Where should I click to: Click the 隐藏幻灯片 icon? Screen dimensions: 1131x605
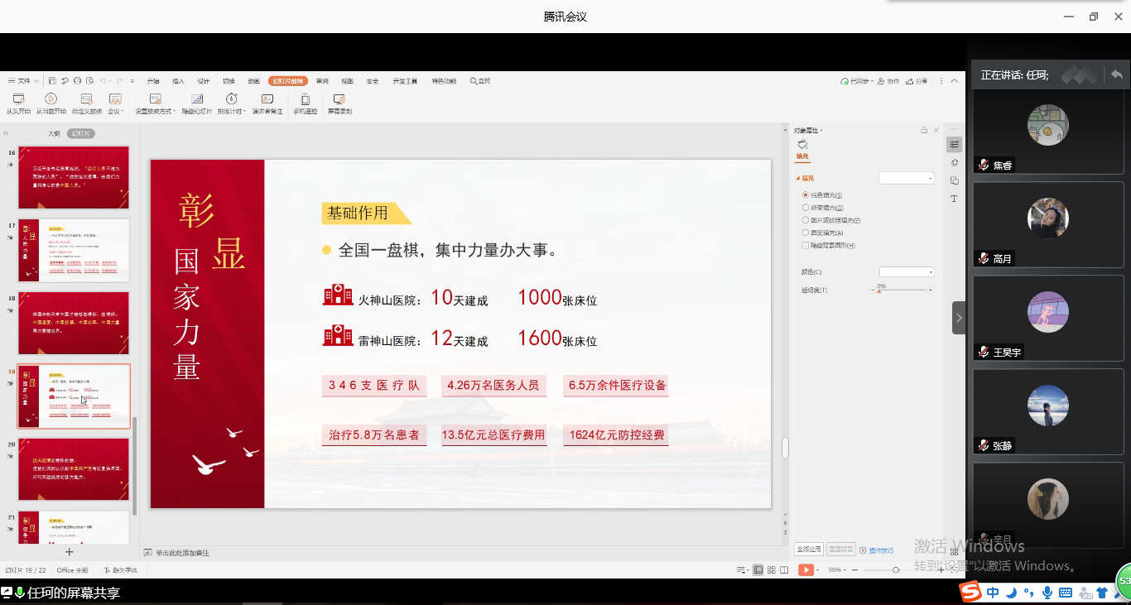click(x=197, y=99)
